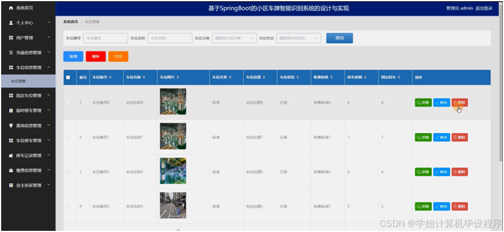Open 停车记录管理 in the sidebar

click(x=28, y=155)
